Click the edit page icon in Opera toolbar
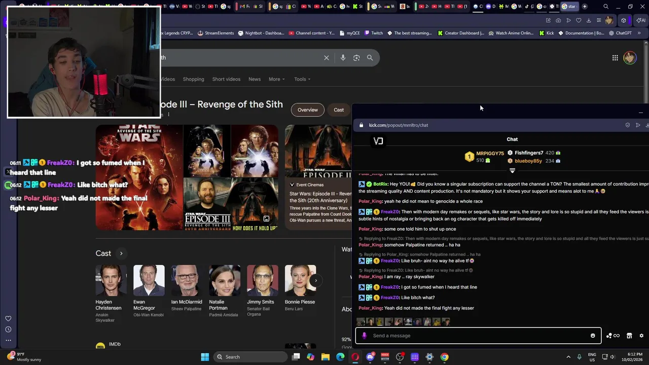The height and width of the screenshot is (365, 649). pyautogui.click(x=548, y=20)
